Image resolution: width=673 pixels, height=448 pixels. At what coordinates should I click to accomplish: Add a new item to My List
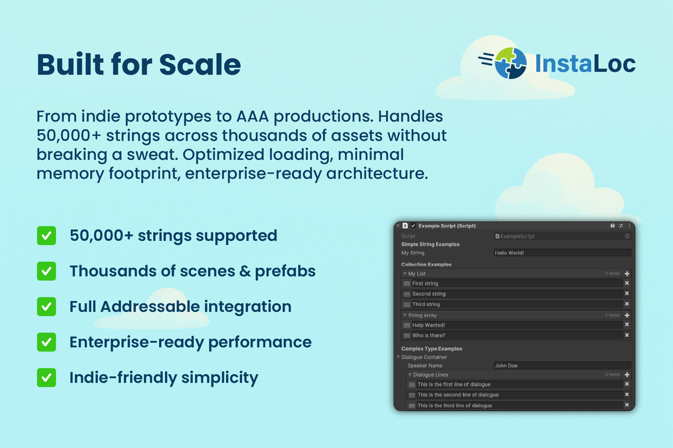[627, 274]
